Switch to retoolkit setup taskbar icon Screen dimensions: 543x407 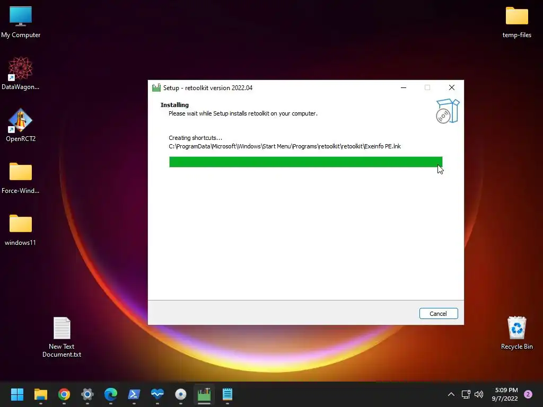(x=204, y=394)
